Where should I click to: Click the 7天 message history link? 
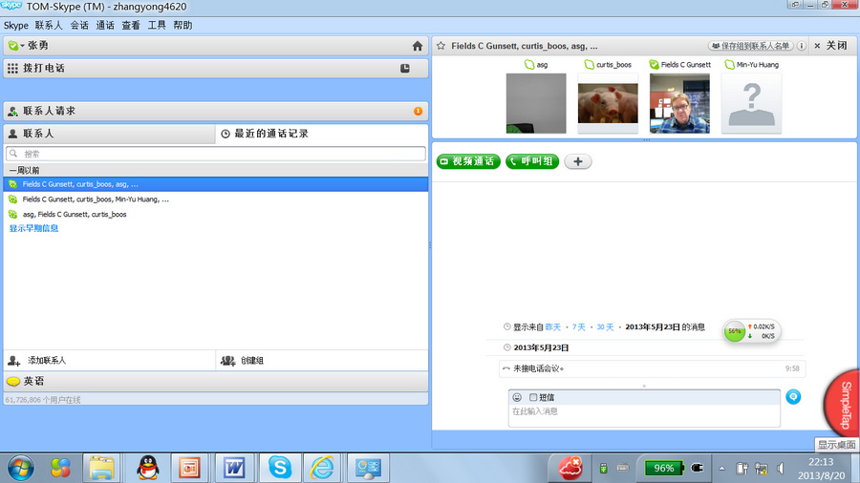[x=579, y=327]
